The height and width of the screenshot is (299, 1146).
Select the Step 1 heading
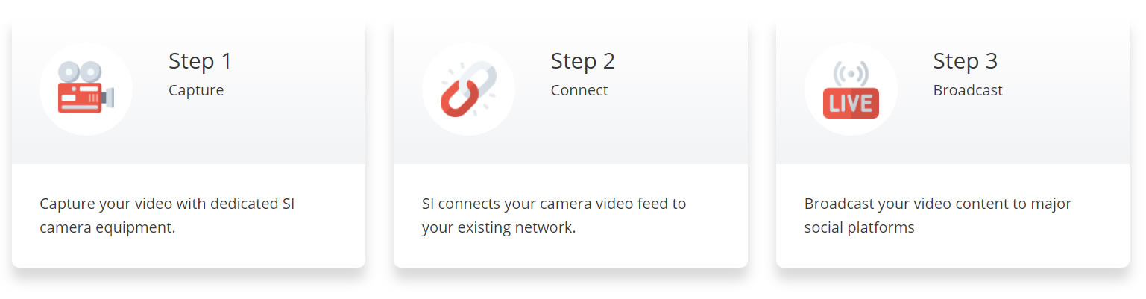pyautogui.click(x=200, y=61)
